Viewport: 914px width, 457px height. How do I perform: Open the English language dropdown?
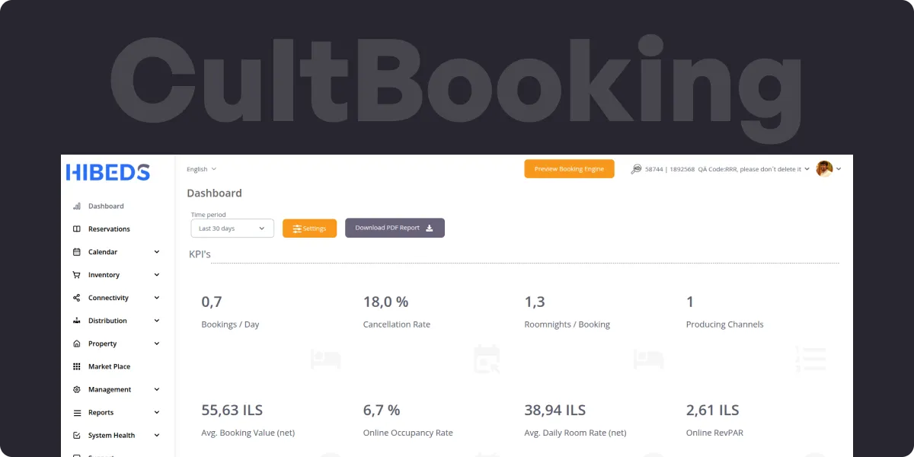coord(201,169)
